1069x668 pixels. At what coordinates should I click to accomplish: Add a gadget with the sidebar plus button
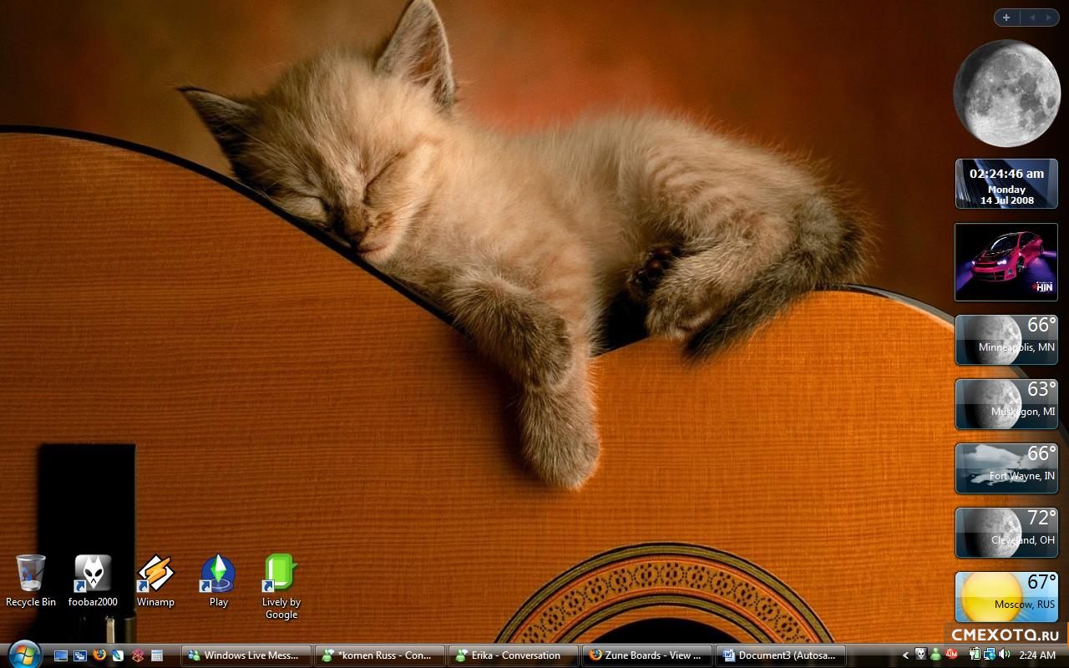click(1006, 18)
